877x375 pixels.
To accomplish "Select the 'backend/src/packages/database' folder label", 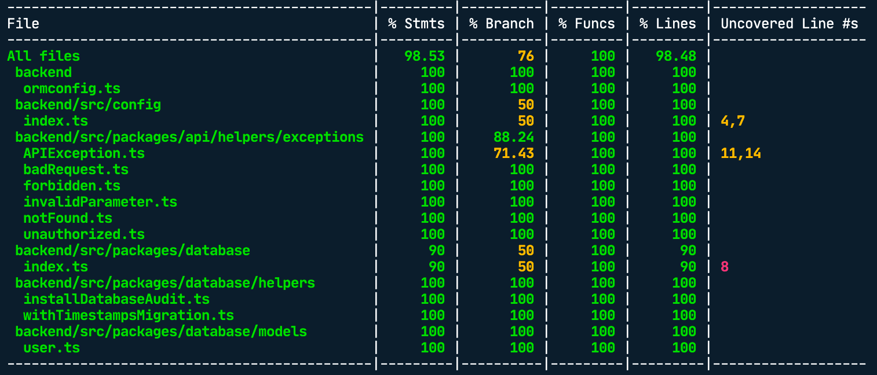I will click(133, 251).
